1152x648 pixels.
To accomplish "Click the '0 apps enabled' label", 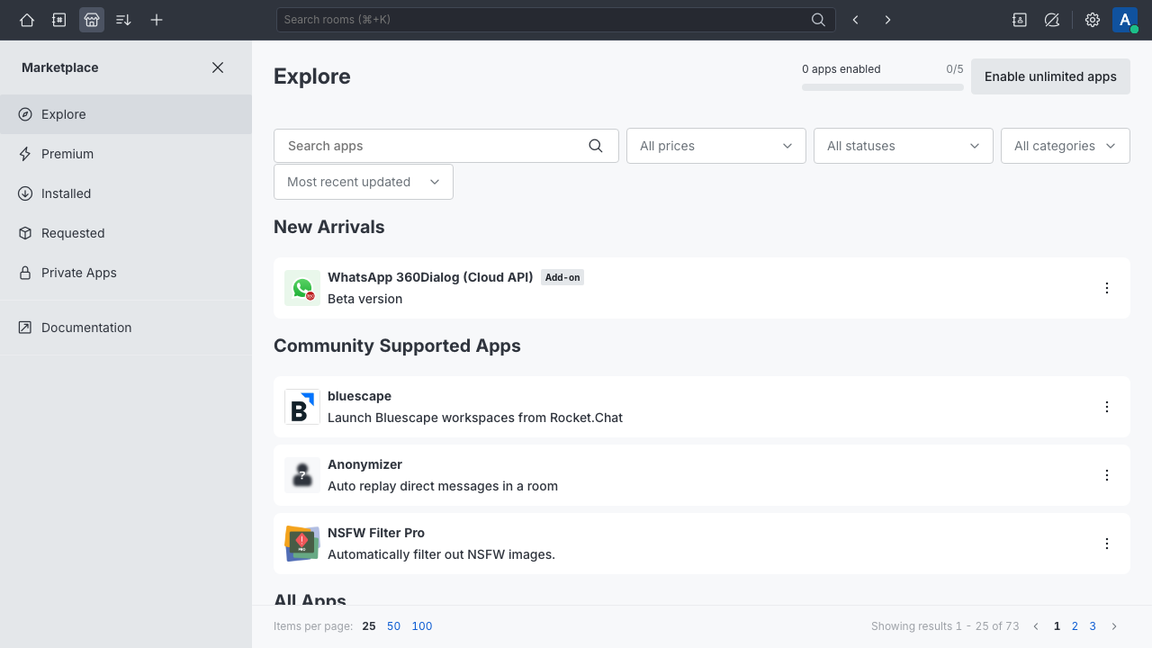I will [x=841, y=69].
